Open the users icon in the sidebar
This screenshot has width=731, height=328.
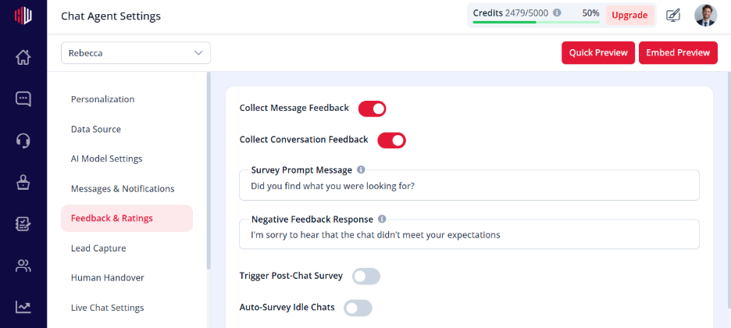click(x=23, y=266)
